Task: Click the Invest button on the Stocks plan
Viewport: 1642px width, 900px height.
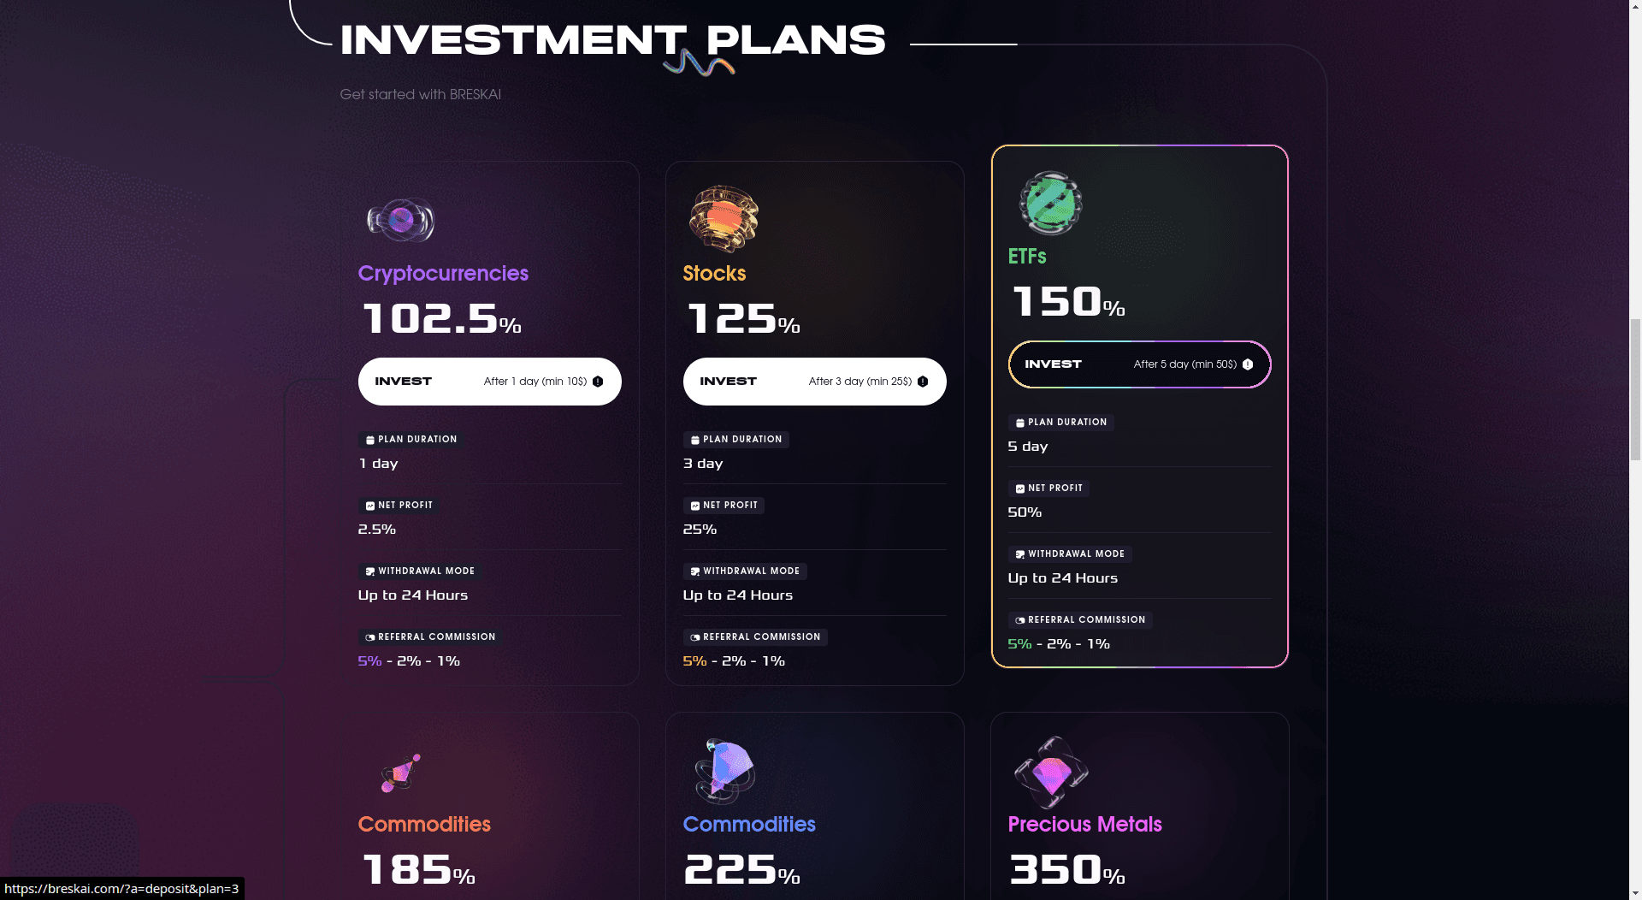Action: pos(814,382)
